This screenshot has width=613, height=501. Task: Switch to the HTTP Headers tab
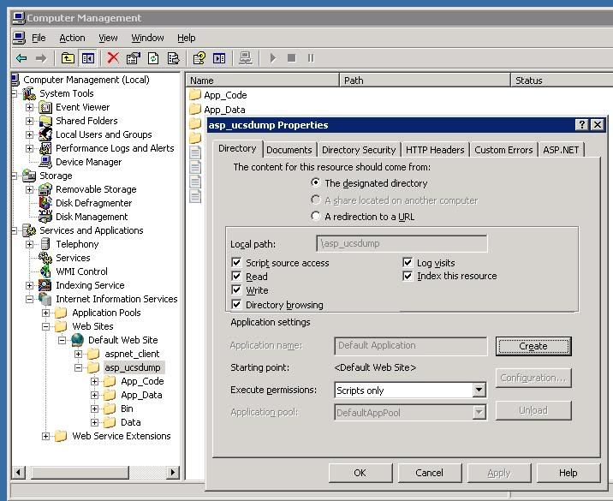[435, 150]
